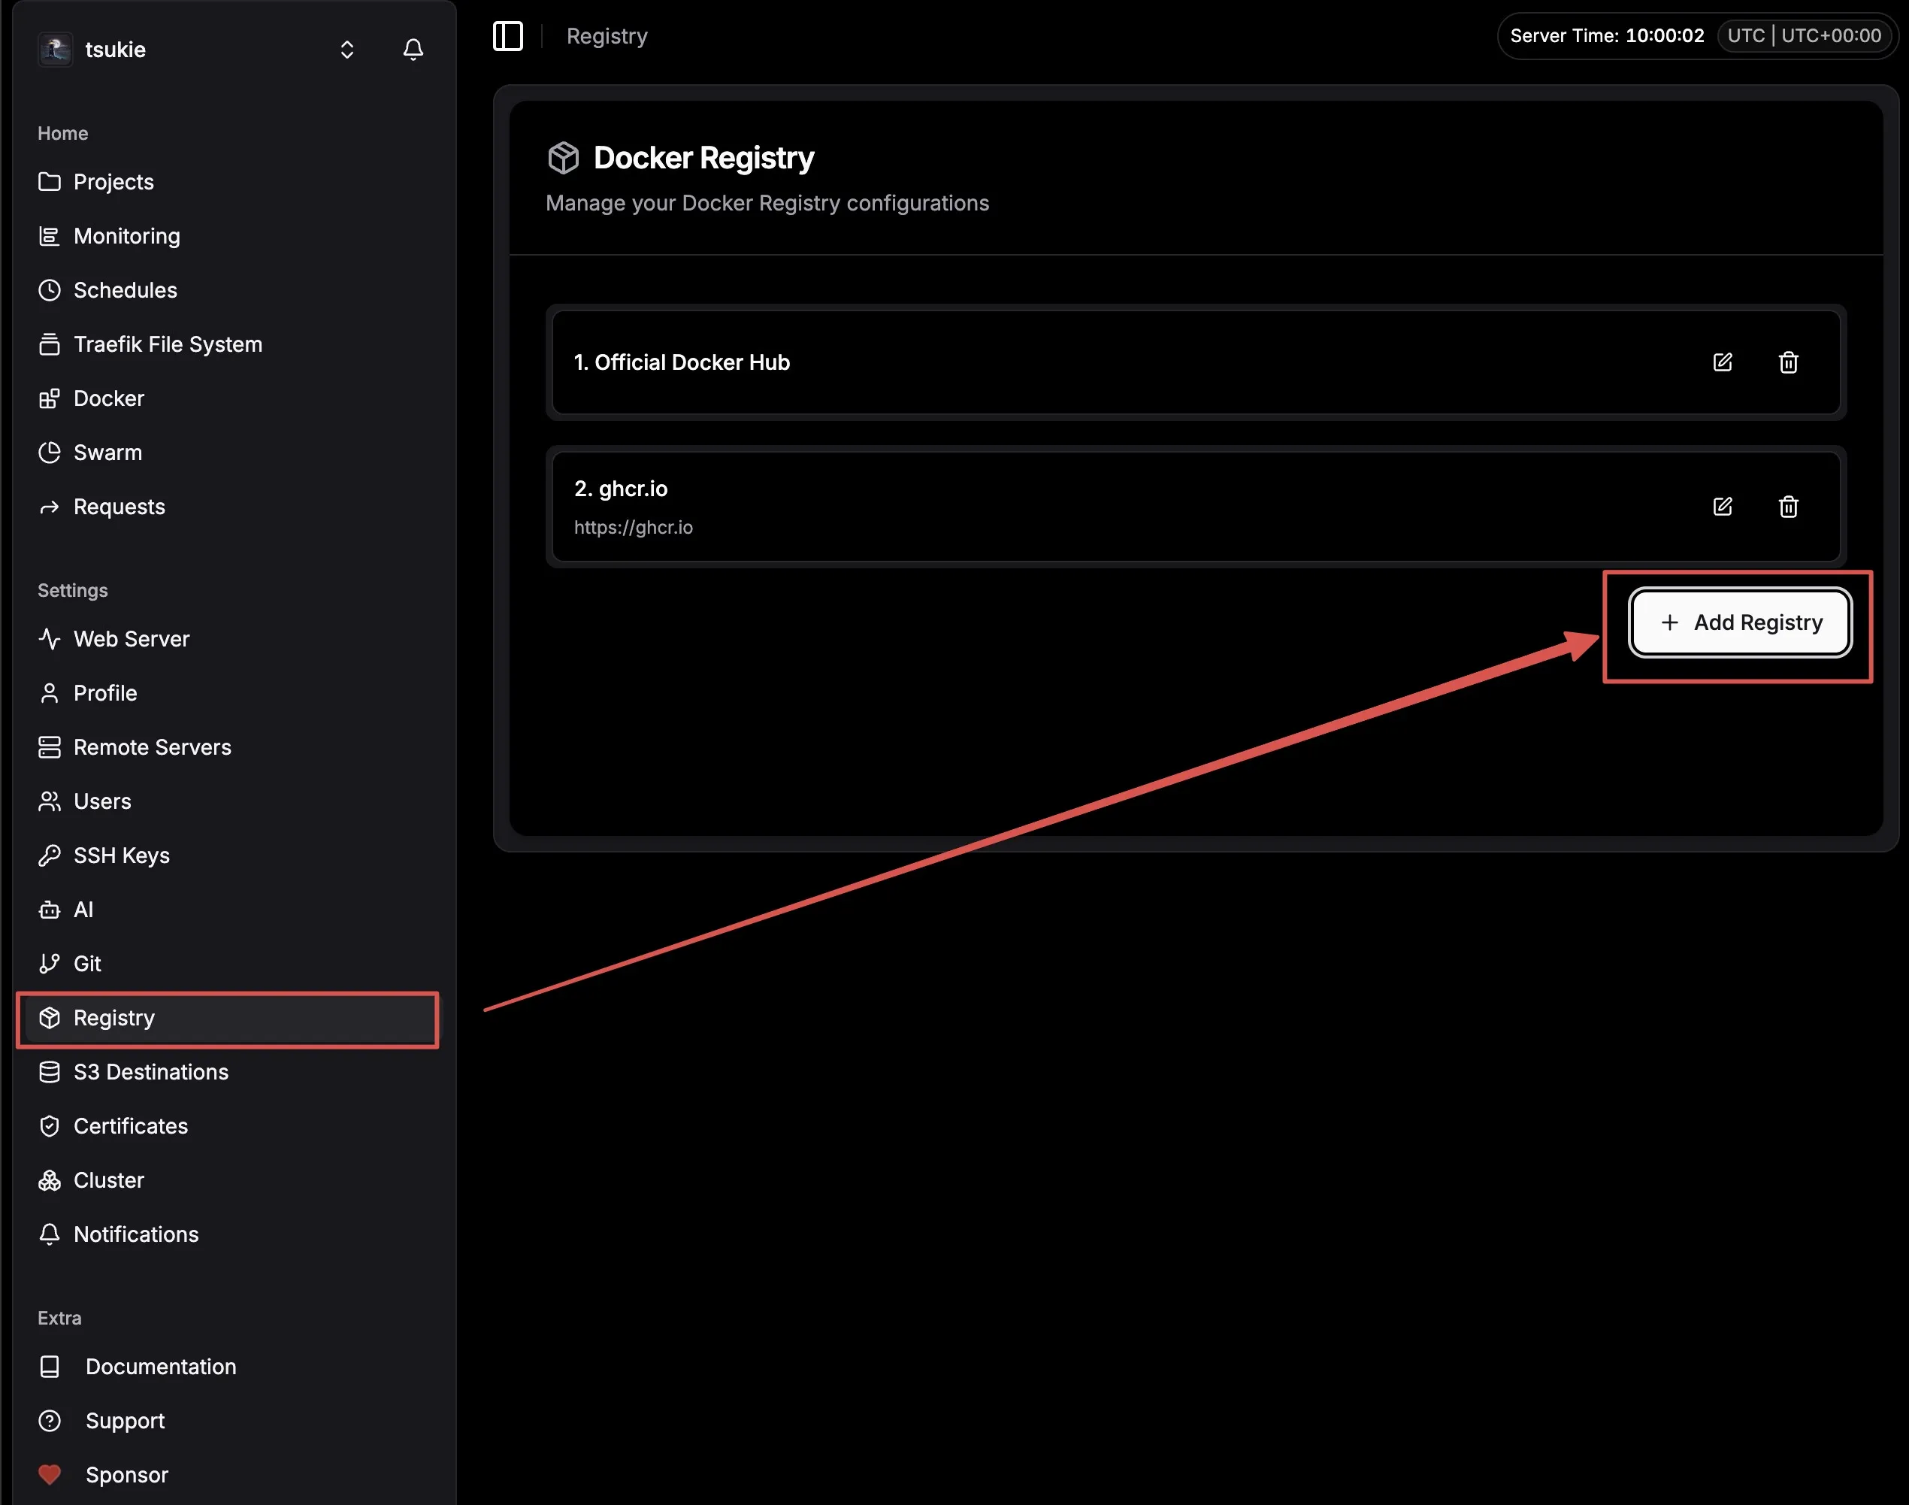Open the Documentation link

point(160,1367)
